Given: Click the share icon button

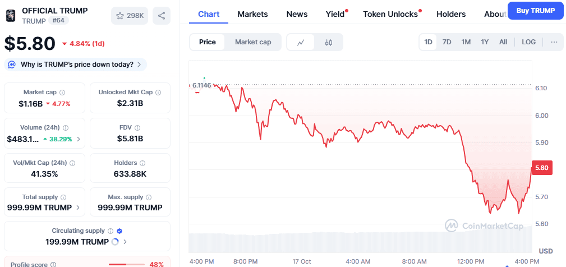Looking at the screenshot, I should point(162,16).
